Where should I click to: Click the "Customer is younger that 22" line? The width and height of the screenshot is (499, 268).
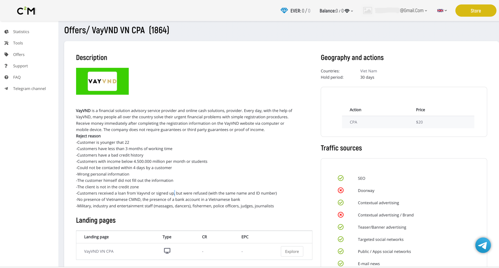(103, 142)
